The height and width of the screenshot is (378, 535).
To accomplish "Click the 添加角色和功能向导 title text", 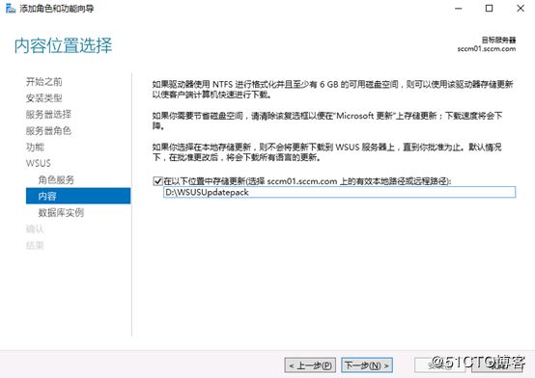I will [x=57, y=9].
